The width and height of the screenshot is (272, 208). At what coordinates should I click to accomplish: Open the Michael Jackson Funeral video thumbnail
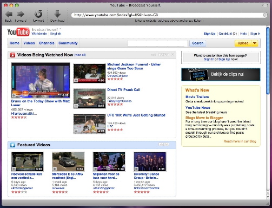pos(89,73)
